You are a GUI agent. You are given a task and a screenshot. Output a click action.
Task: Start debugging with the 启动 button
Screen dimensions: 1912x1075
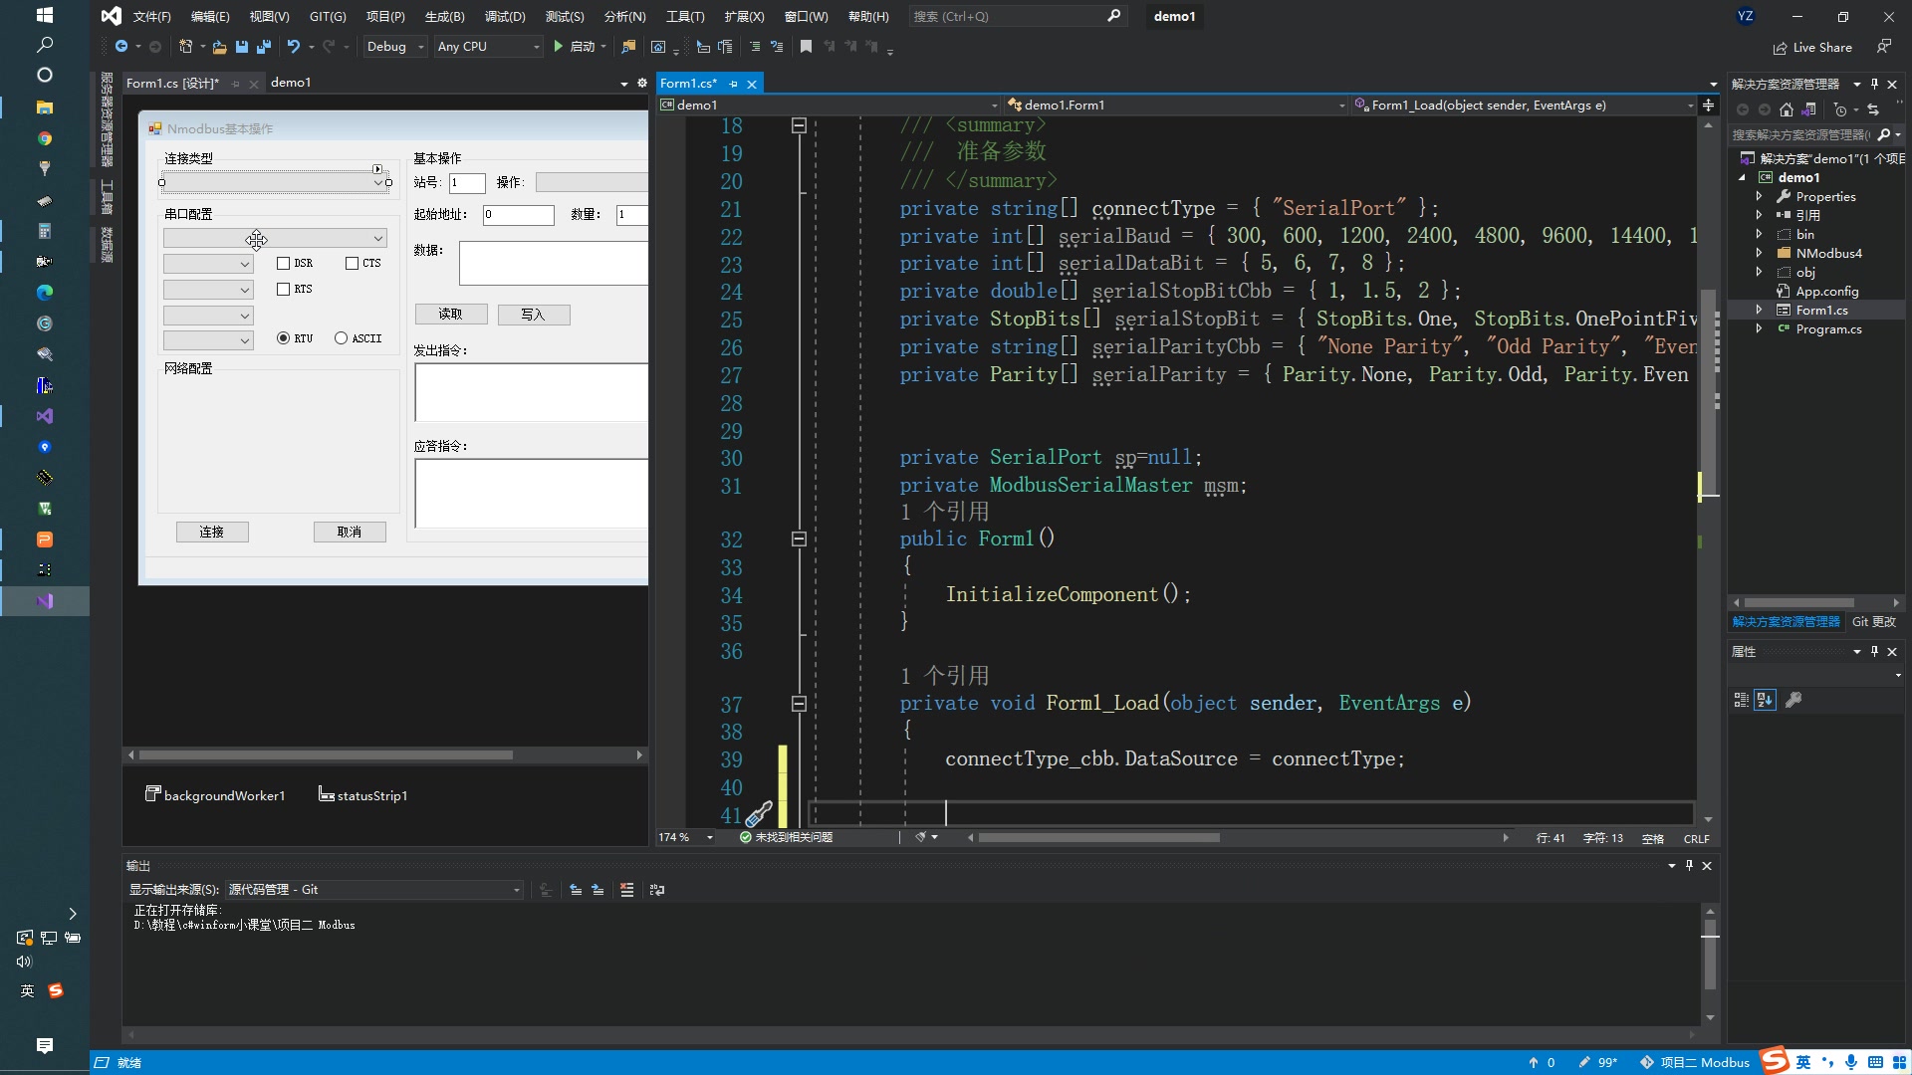[578, 46]
